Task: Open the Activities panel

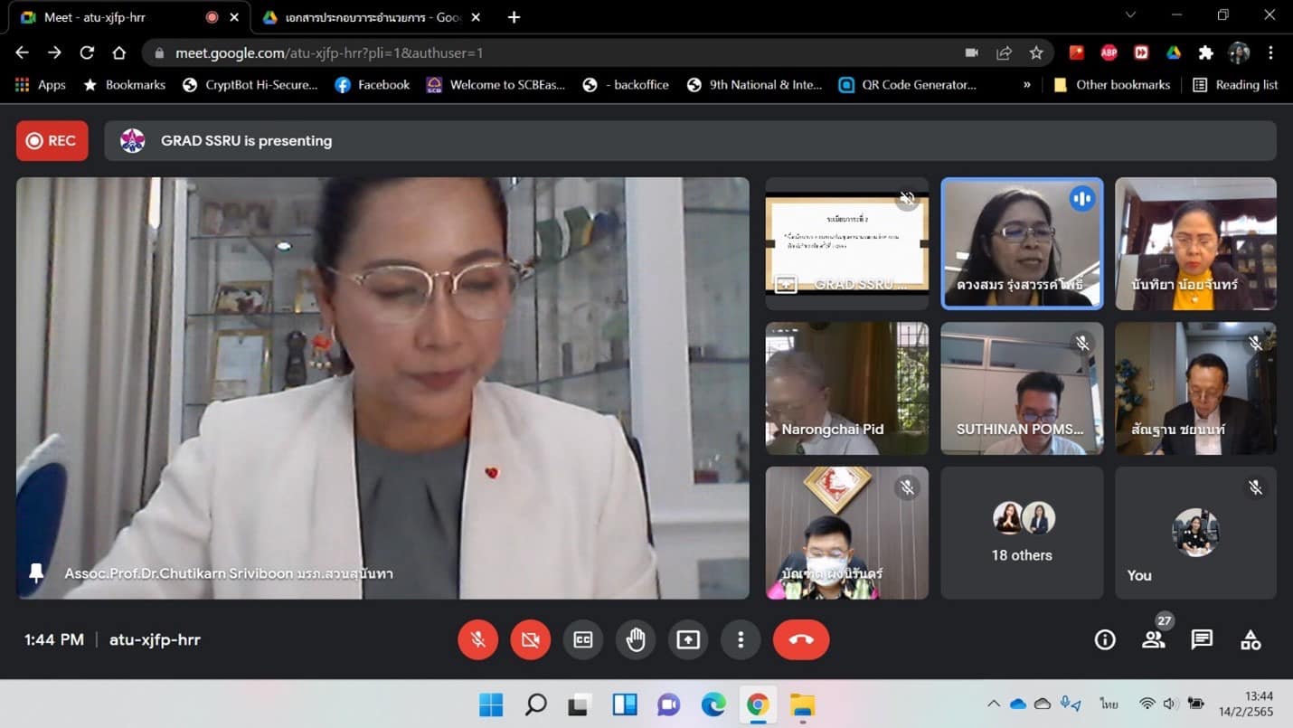Action: click(x=1251, y=640)
